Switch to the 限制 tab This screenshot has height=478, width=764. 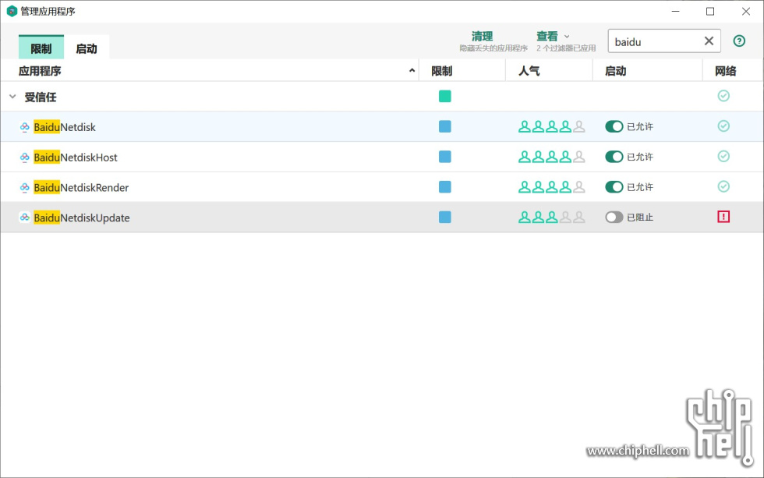pos(41,48)
